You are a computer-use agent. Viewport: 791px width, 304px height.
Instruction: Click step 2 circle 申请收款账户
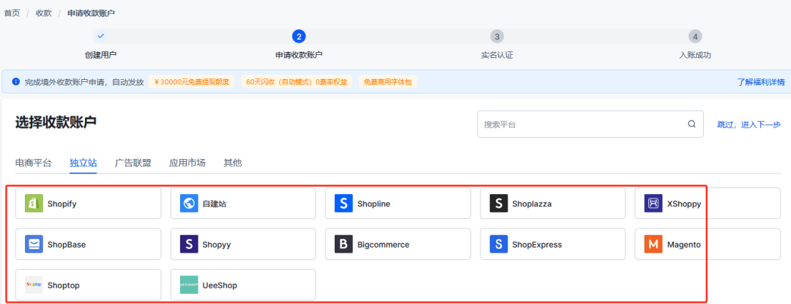(299, 37)
